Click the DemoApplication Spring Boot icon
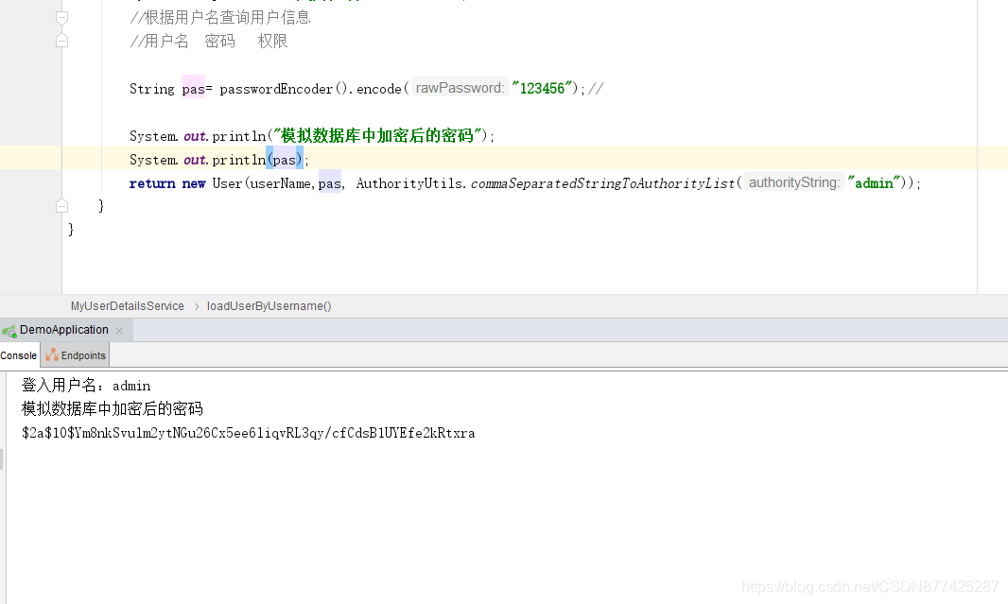Viewport: 1008px width, 604px height. pos(9,331)
